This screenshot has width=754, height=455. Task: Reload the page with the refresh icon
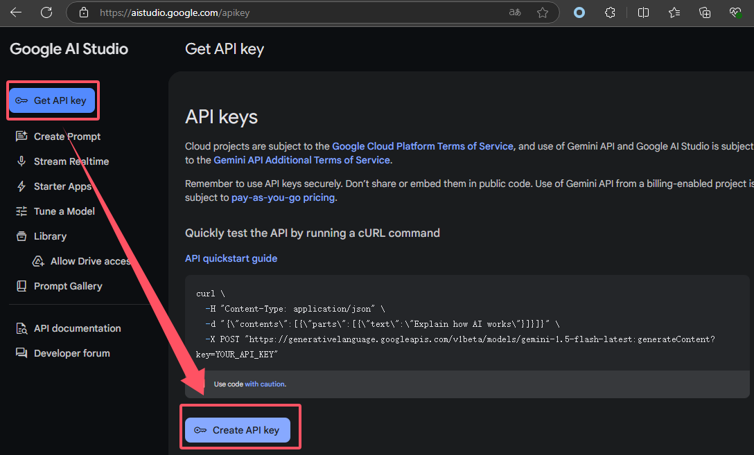(46, 12)
